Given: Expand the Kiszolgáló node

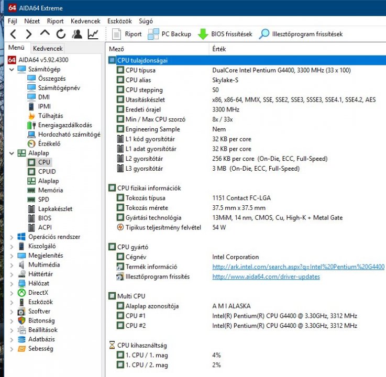Looking at the screenshot, I should pos(12,246).
